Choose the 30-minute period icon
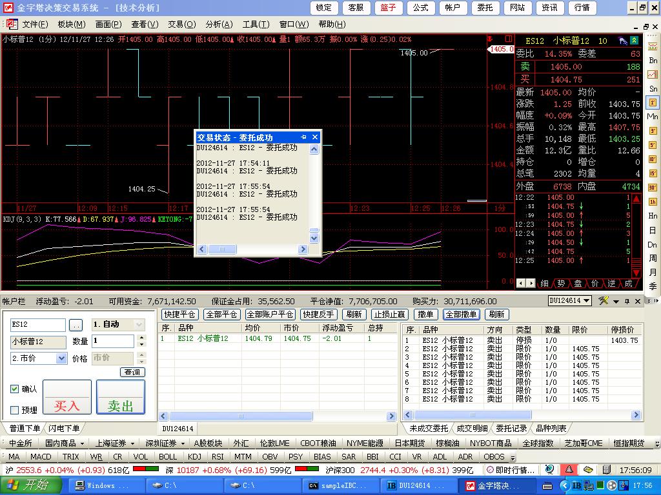The image size is (661, 495). click(653, 188)
